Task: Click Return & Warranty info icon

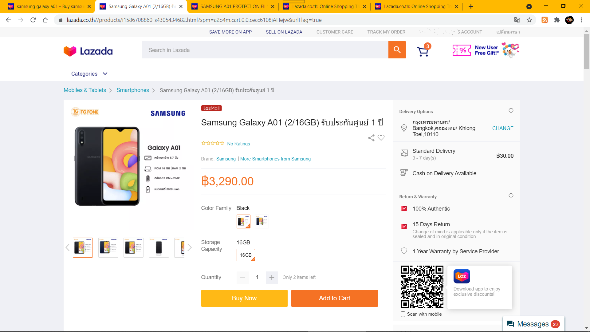Action: click(x=511, y=196)
